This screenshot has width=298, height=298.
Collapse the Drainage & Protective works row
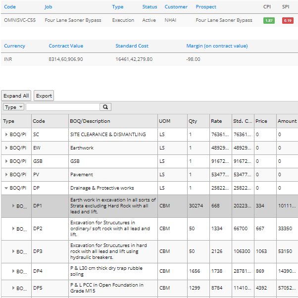pos(6,188)
